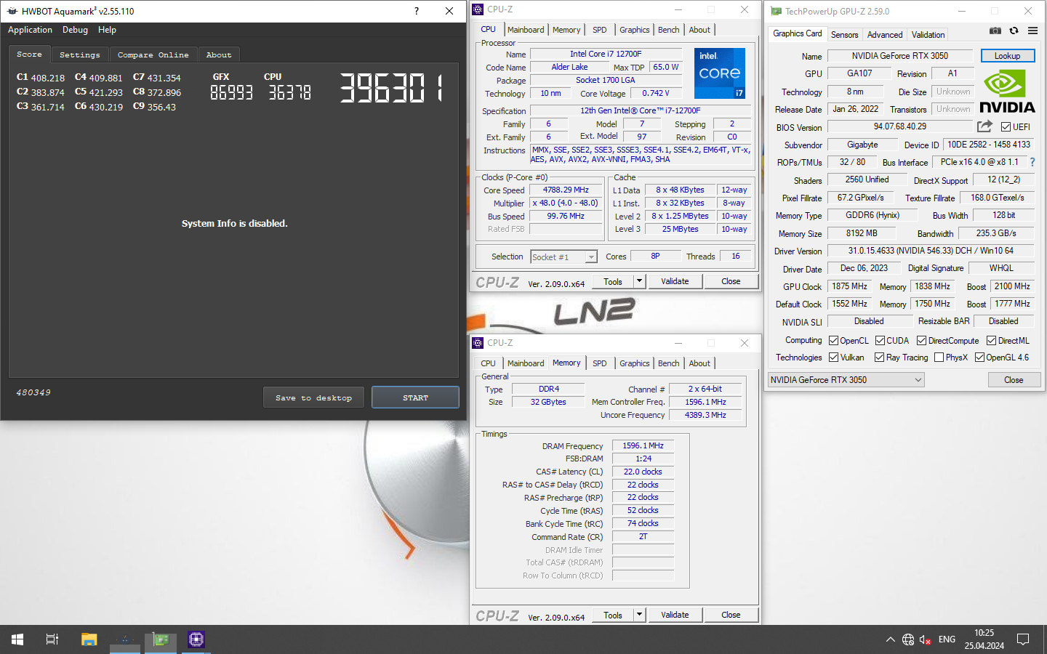Click the Lookup button in GPU-Z

pyautogui.click(x=1007, y=56)
